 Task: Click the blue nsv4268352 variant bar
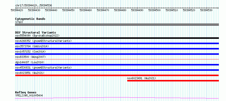(117, 43)
